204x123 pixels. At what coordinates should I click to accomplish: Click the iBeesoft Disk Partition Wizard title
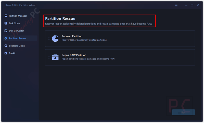click(21, 5)
